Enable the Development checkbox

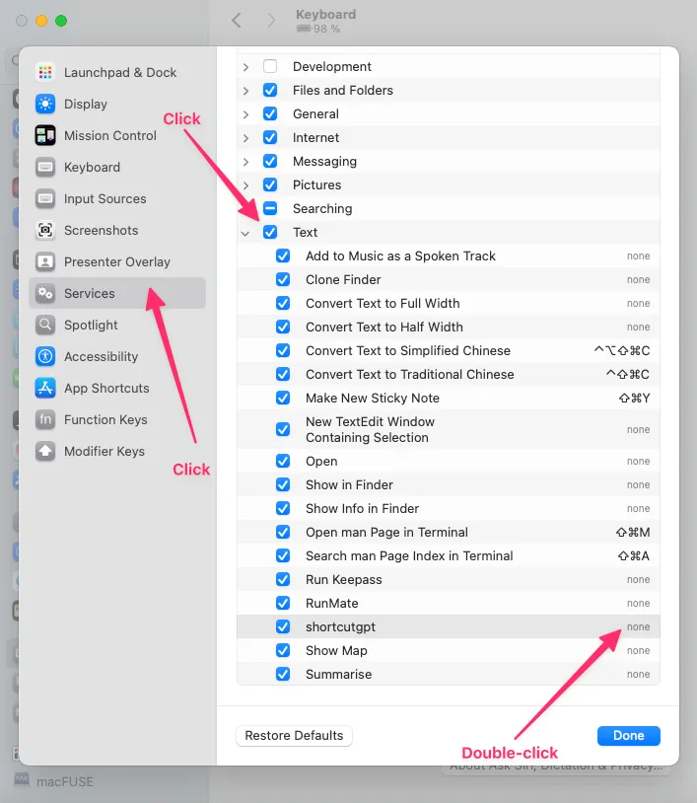tap(270, 66)
